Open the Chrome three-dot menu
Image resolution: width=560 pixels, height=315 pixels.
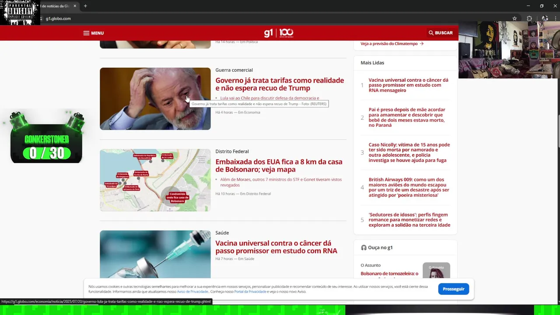pyautogui.click(x=555, y=18)
